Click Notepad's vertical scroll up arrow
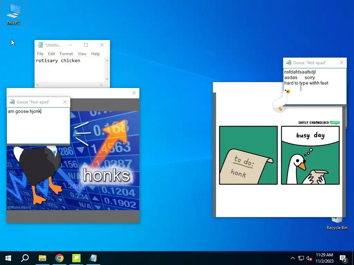The width and height of the screenshot is (354, 265). click(107, 60)
